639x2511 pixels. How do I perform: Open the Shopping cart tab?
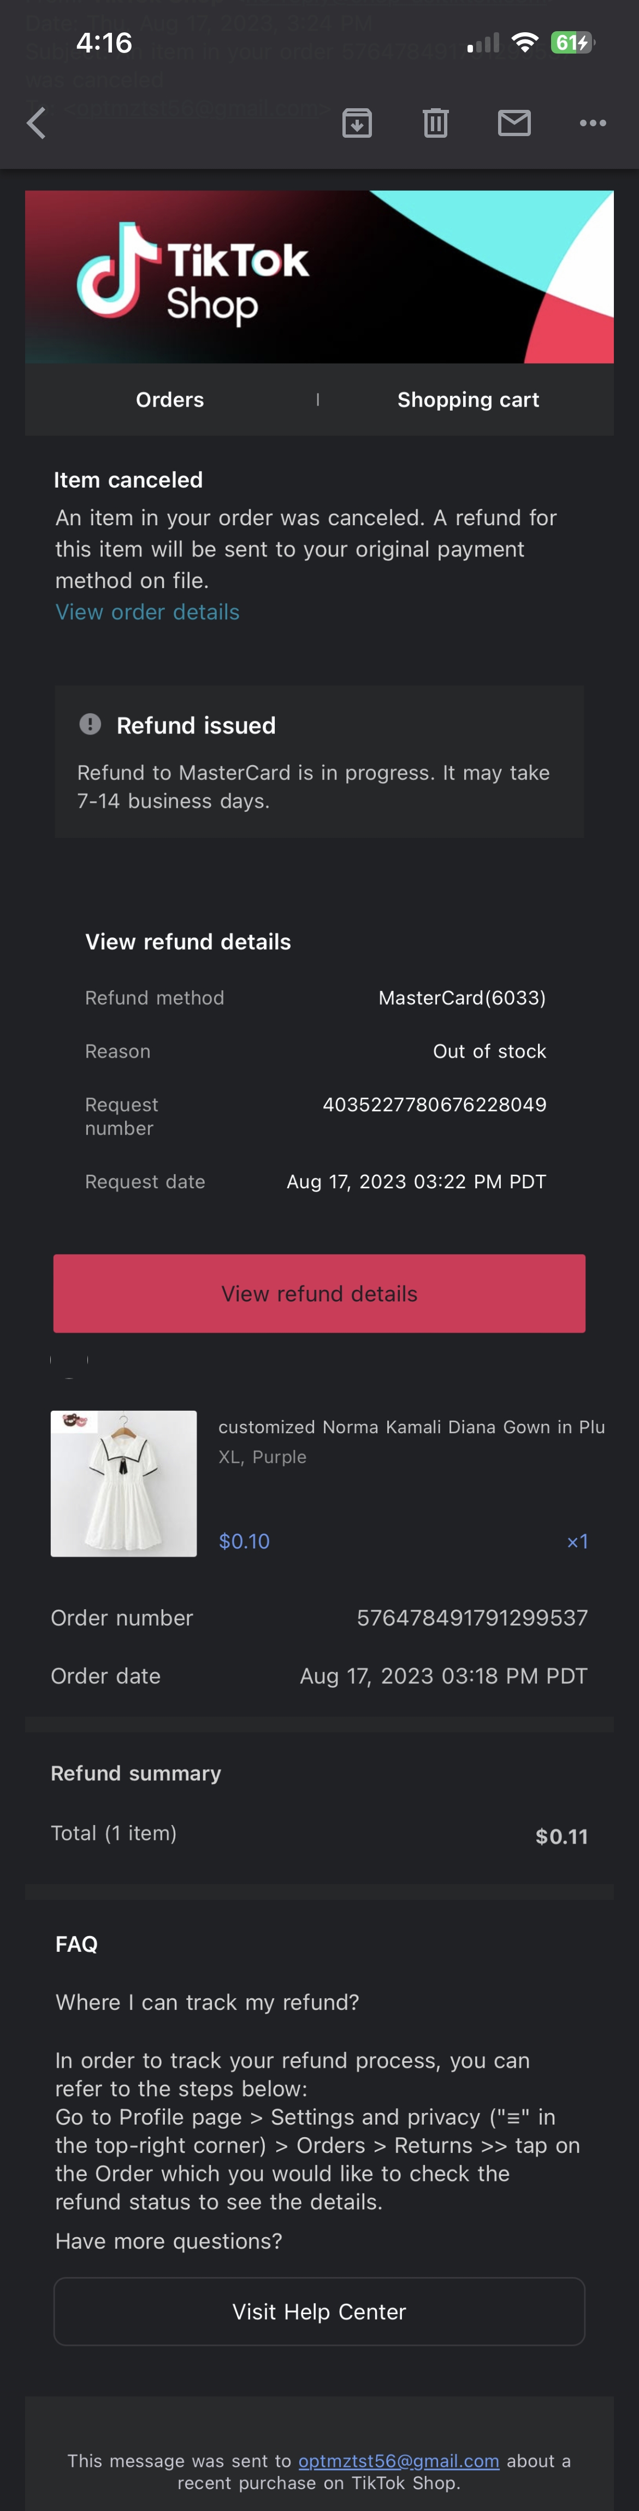click(468, 400)
